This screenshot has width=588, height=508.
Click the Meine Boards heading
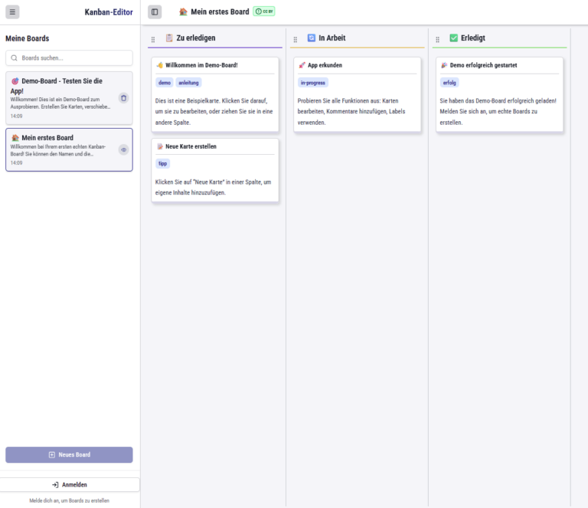pyautogui.click(x=27, y=38)
